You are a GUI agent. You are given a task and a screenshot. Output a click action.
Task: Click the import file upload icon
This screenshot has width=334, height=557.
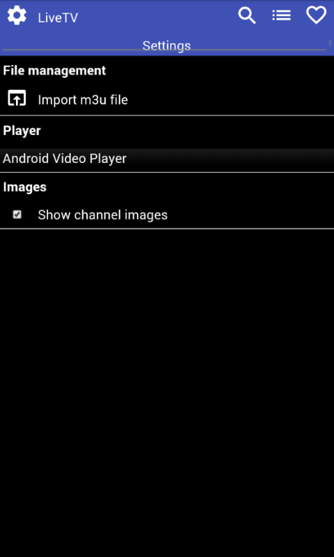(17, 98)
